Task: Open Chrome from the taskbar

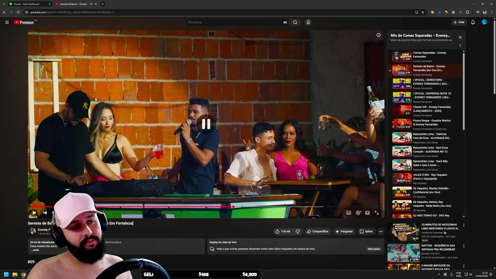Action: click(23, 274)
